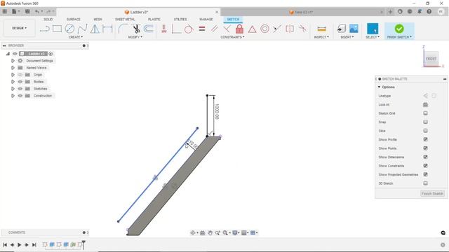
Task: Expand the Construction folder
Action: [x=13, y=96]
